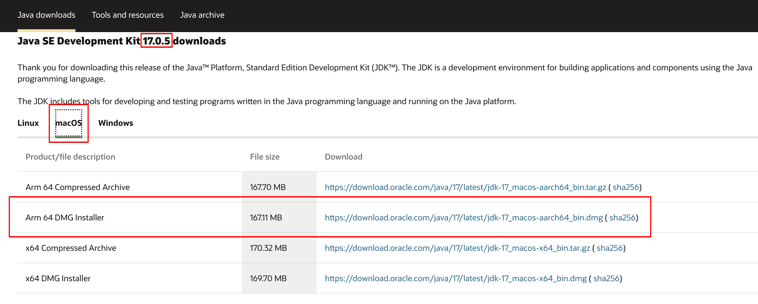Select the Windows platform tab
The height and width of the screenshot is (304, 758).
click(x=116, y=123)
